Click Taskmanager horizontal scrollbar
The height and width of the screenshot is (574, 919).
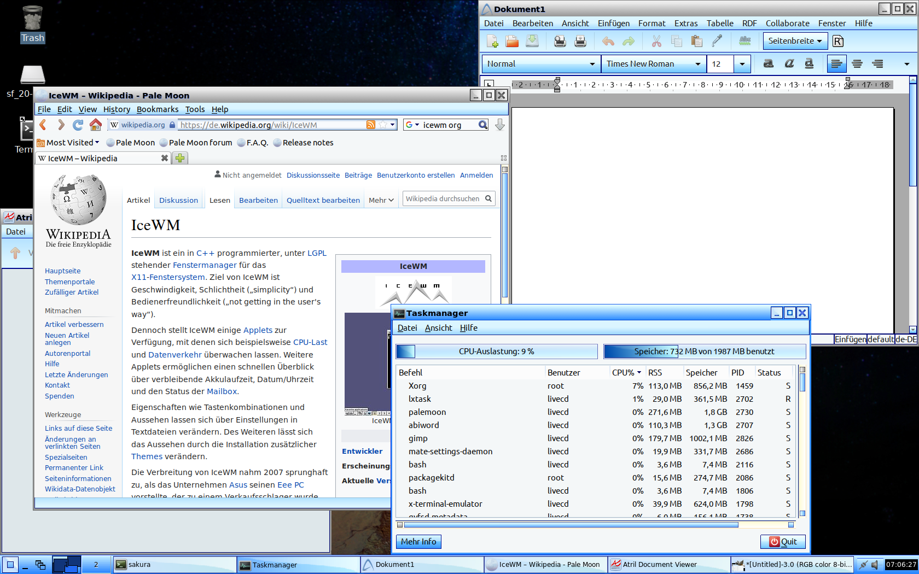click(x=571, y=525)
